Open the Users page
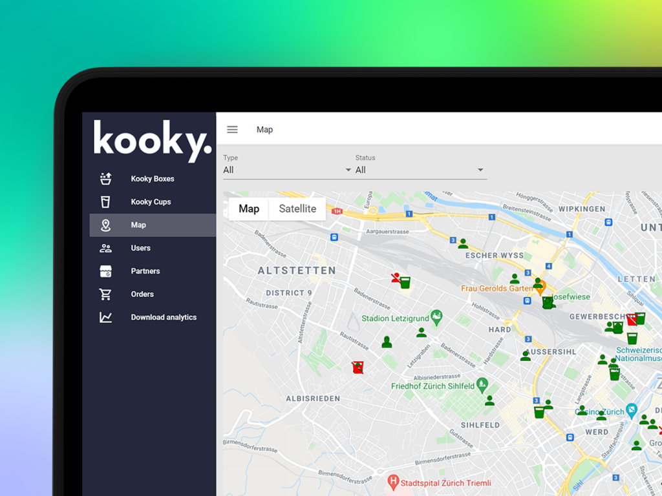 pos(153,248)
